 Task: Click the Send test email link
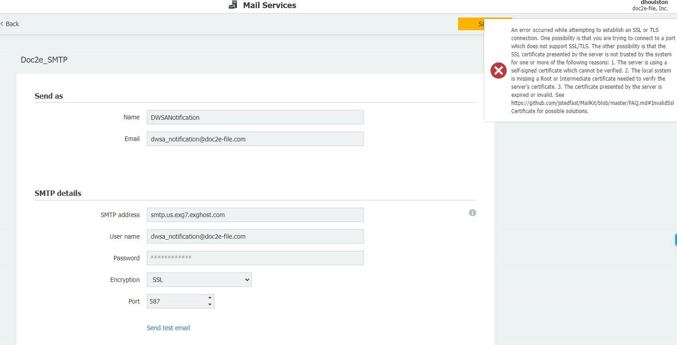point(168,328)
